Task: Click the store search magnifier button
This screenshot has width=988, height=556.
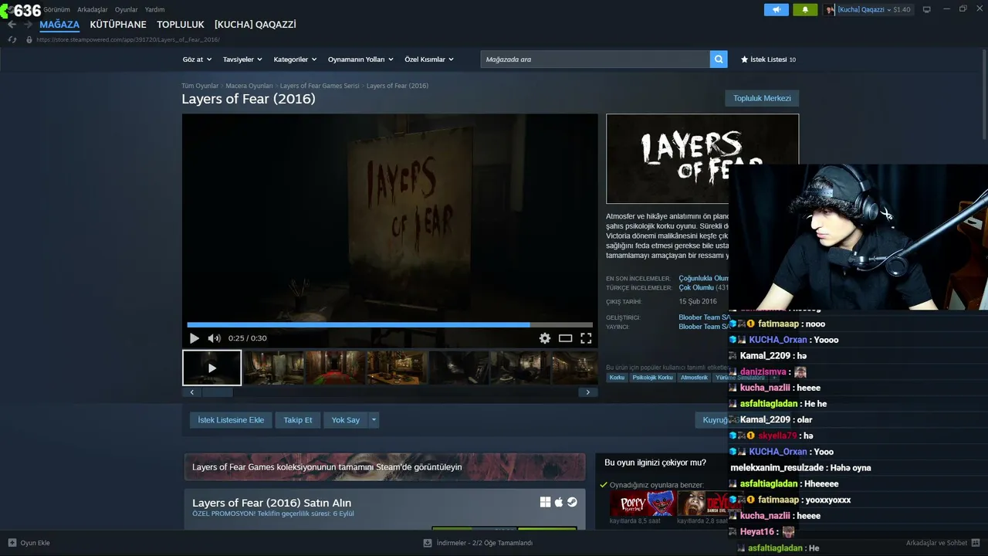Action: click(719, 59)
